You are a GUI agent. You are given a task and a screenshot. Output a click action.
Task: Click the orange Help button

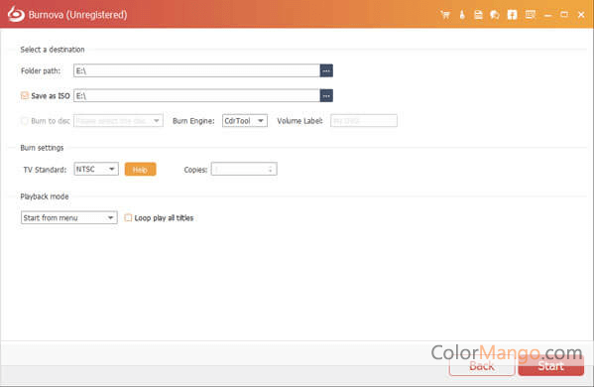point(140,170)
